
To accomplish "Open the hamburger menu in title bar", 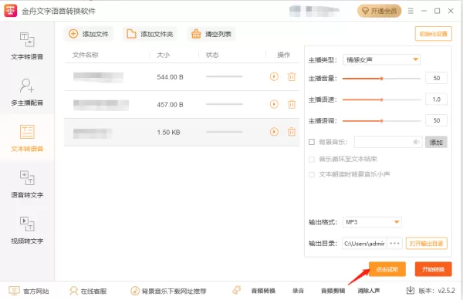I will [x=411, y=12].
